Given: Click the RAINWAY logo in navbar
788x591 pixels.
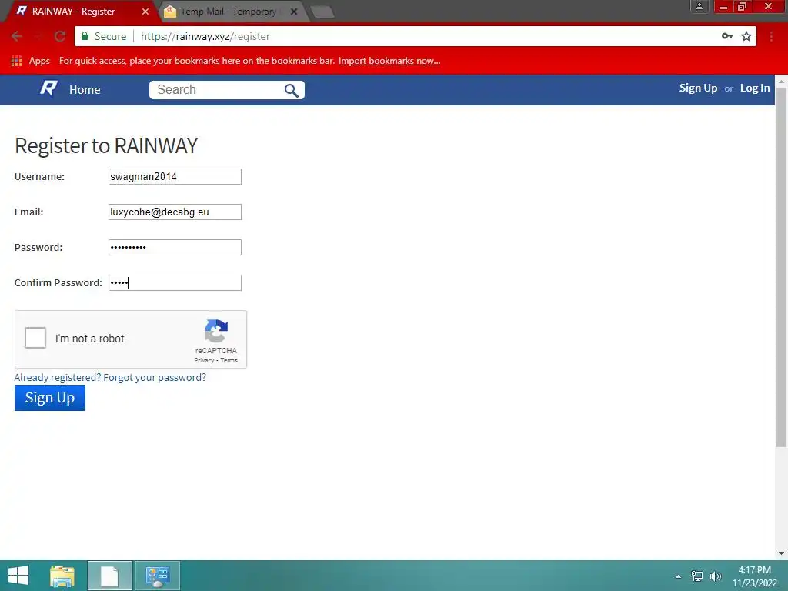Looking at the screenshot, I should (x=48, y=89).
